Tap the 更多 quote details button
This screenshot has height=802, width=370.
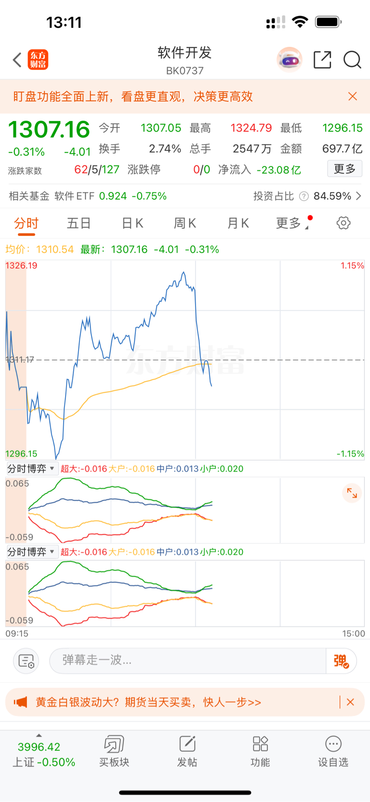(x=344, y=169)
